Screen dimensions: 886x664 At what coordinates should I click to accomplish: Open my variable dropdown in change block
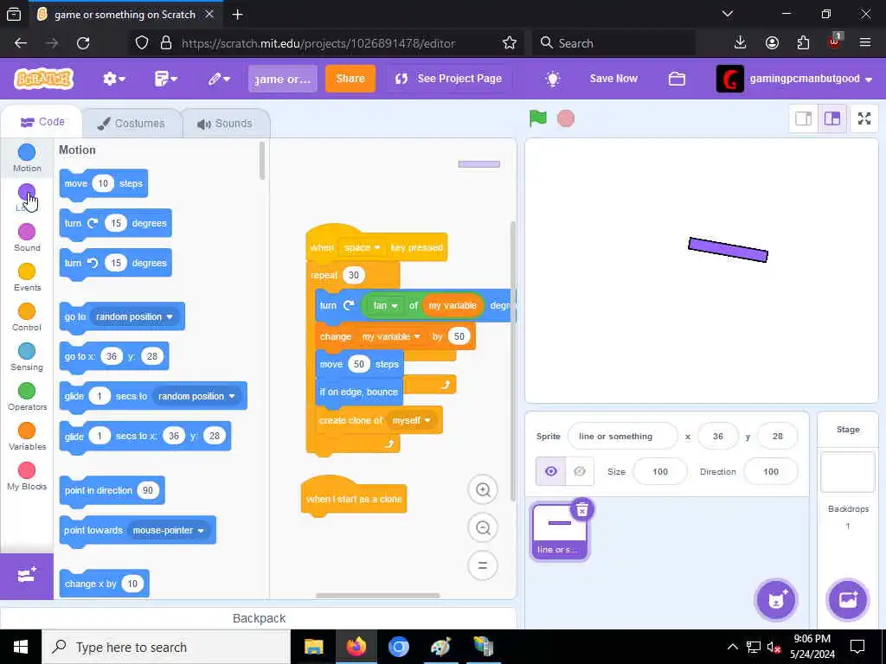click(x=391, y=336)
